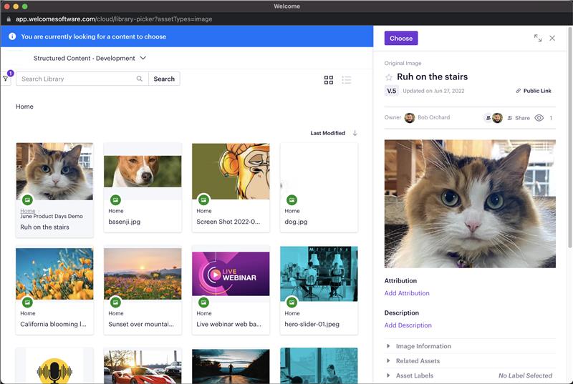Viewport: 573px width, 384px height.
Task: Click the Home breadcrumb
Action: click(x=24, y=107)
